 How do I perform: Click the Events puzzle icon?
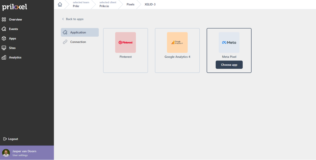(4, 29)
